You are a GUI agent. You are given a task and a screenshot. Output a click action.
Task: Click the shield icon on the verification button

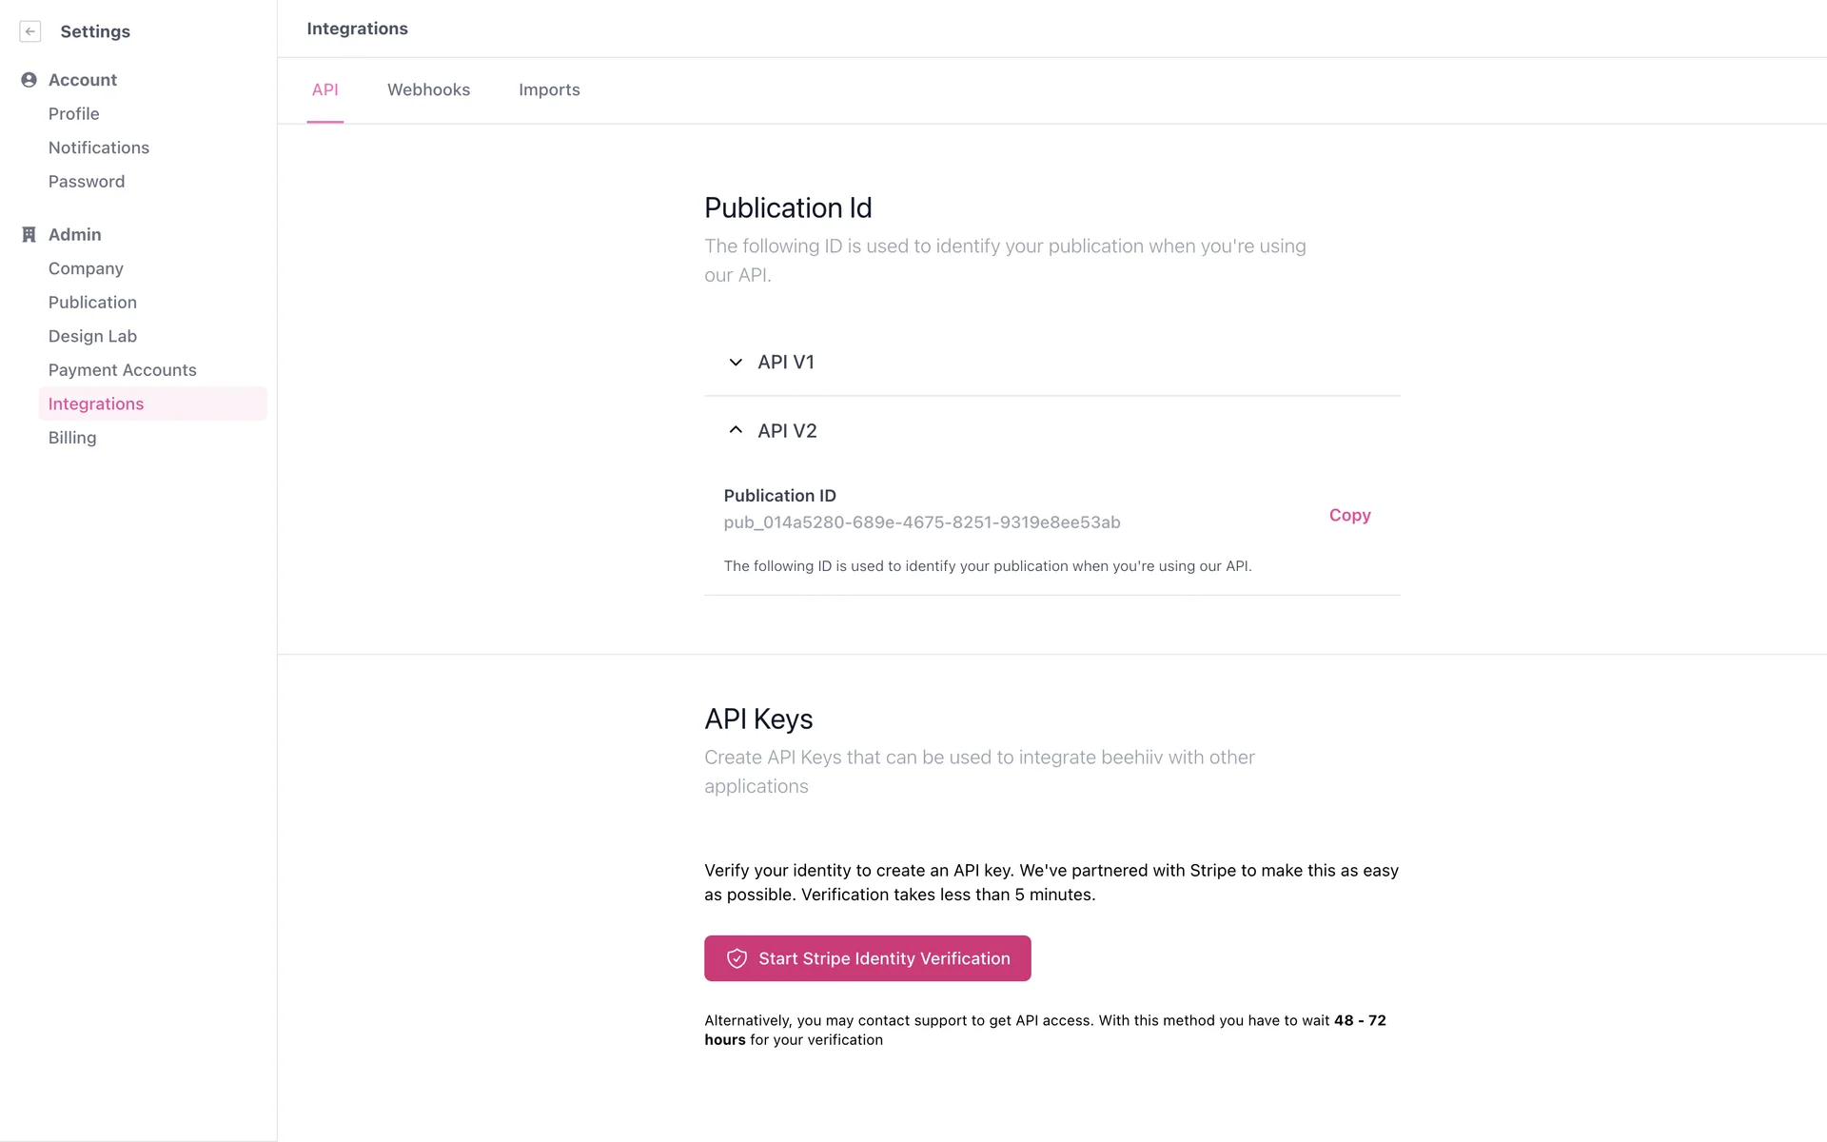(x=737, y=958)
